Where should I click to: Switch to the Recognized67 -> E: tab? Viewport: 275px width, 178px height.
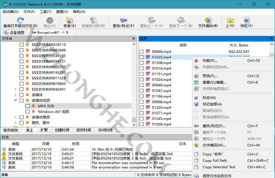tap(51, 33)
